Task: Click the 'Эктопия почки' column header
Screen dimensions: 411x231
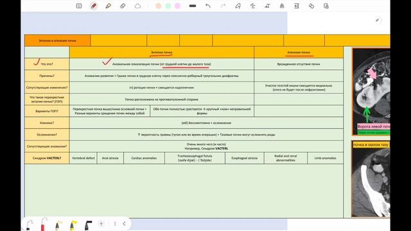Action: click(161, 53)
